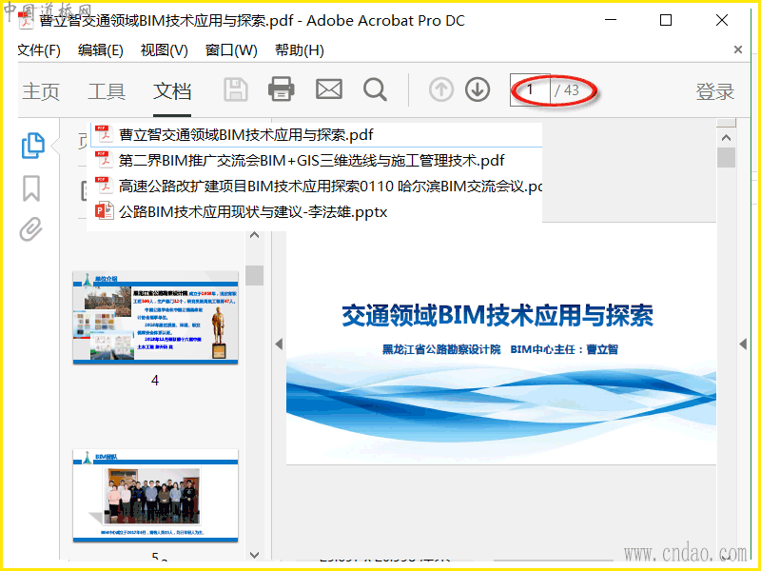Switch to 工具 tab
Image resolution: width=761 pixels, height=571 pixels.
[x=107, y=91]
